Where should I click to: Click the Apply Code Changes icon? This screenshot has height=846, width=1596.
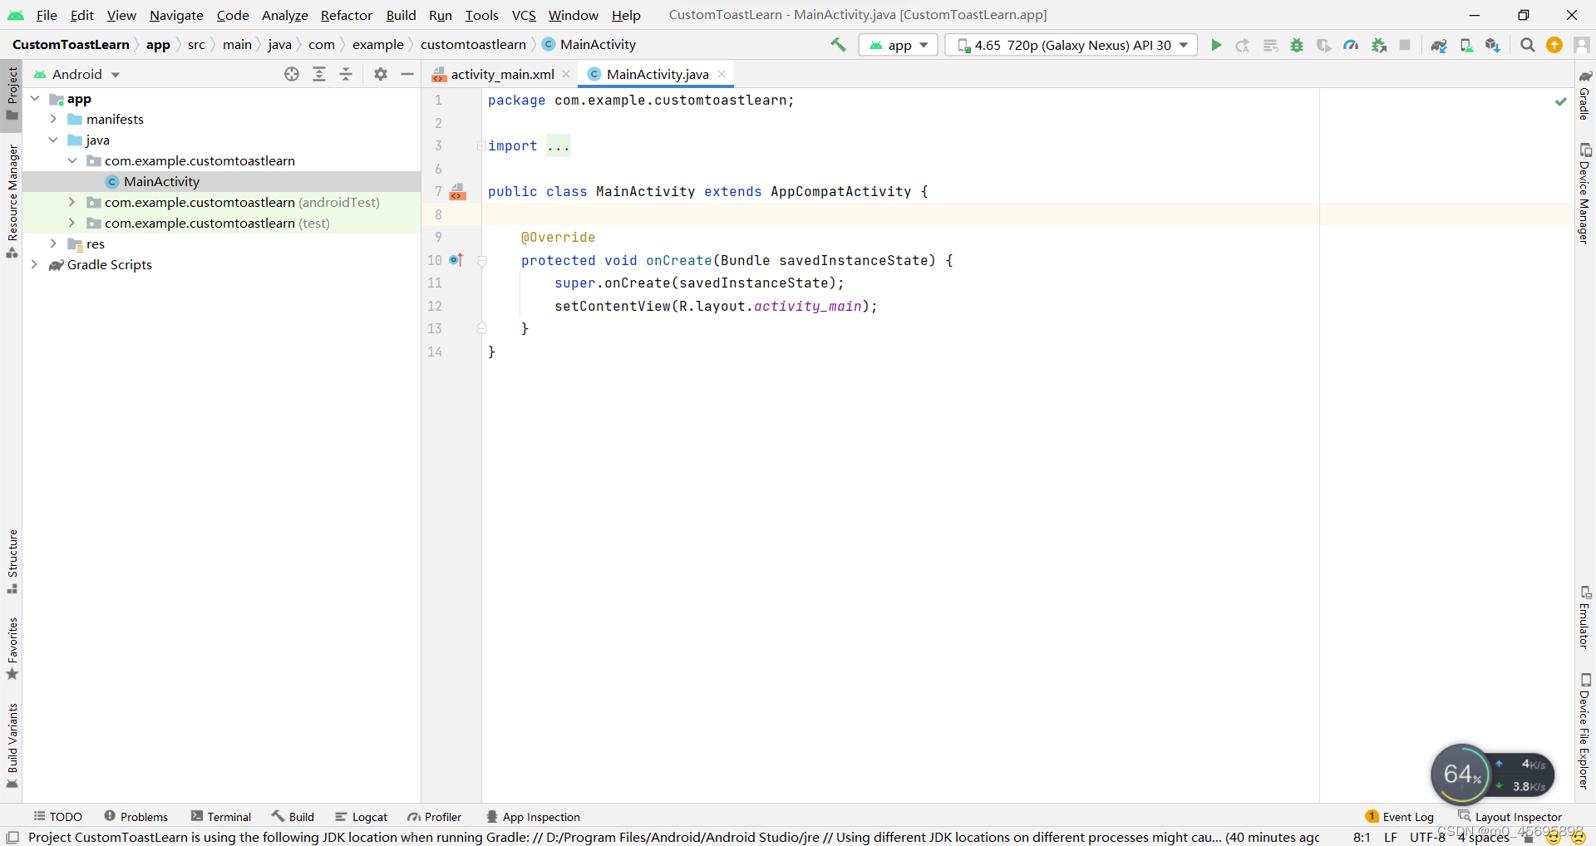(1270, 45)
